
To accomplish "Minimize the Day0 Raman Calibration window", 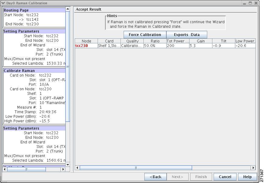I will (x=244, y=3).
